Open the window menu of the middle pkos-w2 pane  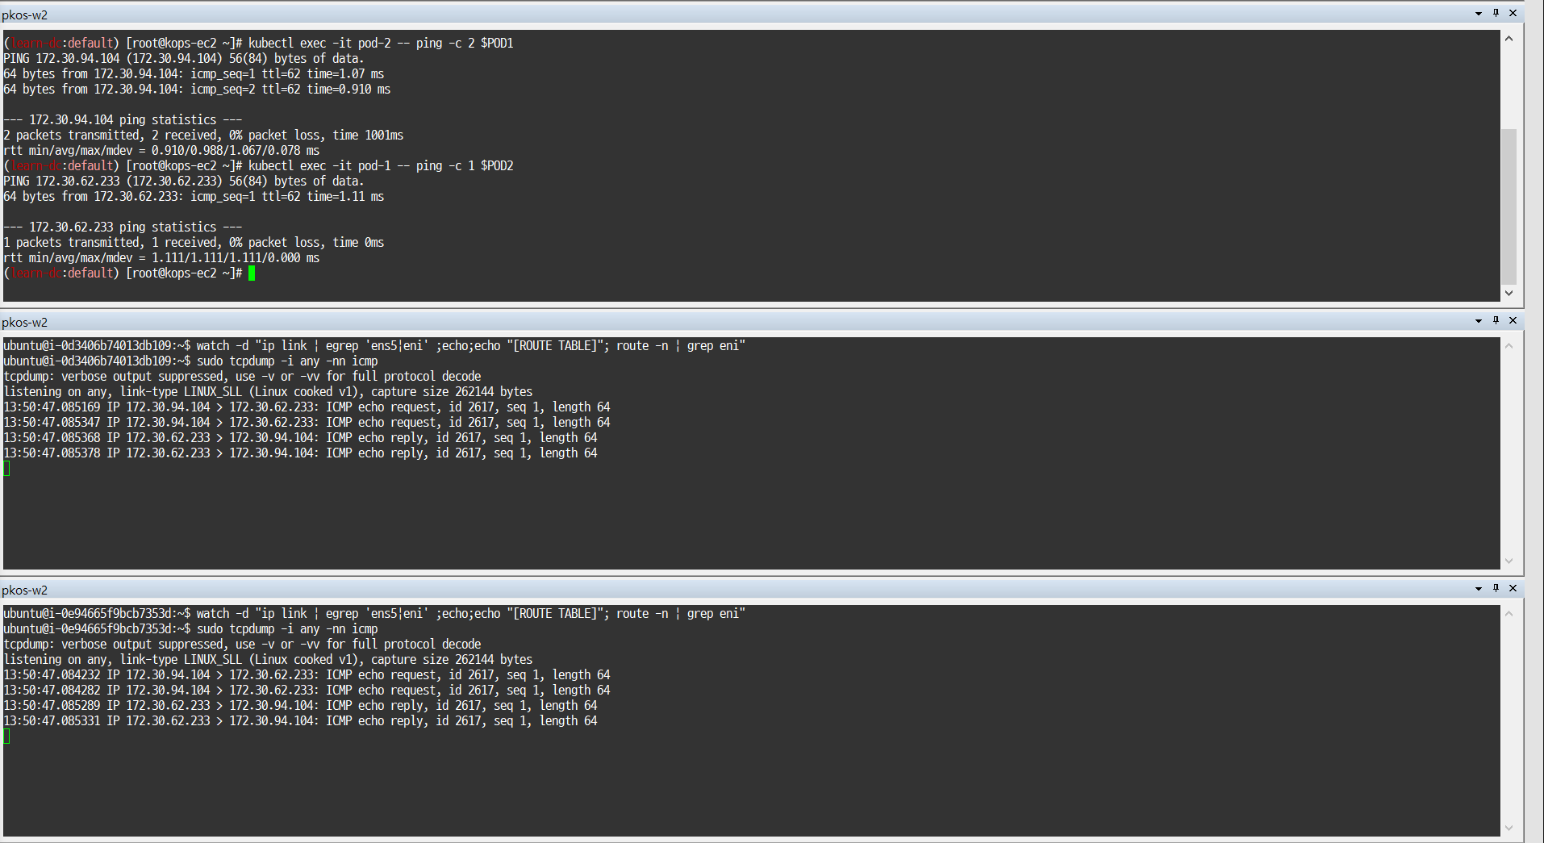click(x=1478, y=321)
